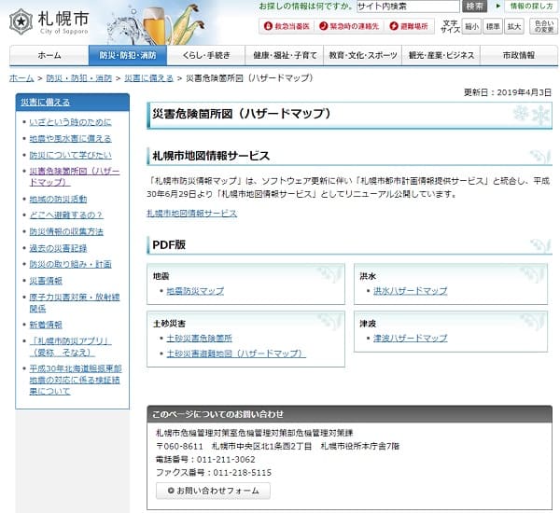
Task: Open the 緊急時の連絡先 link
Action: click(x=349, y=26)
